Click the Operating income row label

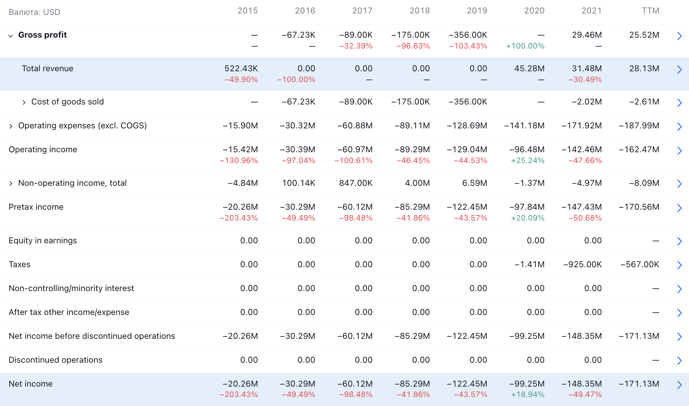click(x=43, y=150)
